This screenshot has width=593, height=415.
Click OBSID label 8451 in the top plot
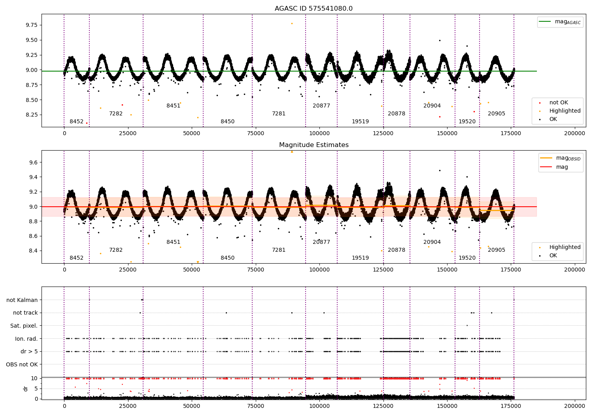click(173, 106)
